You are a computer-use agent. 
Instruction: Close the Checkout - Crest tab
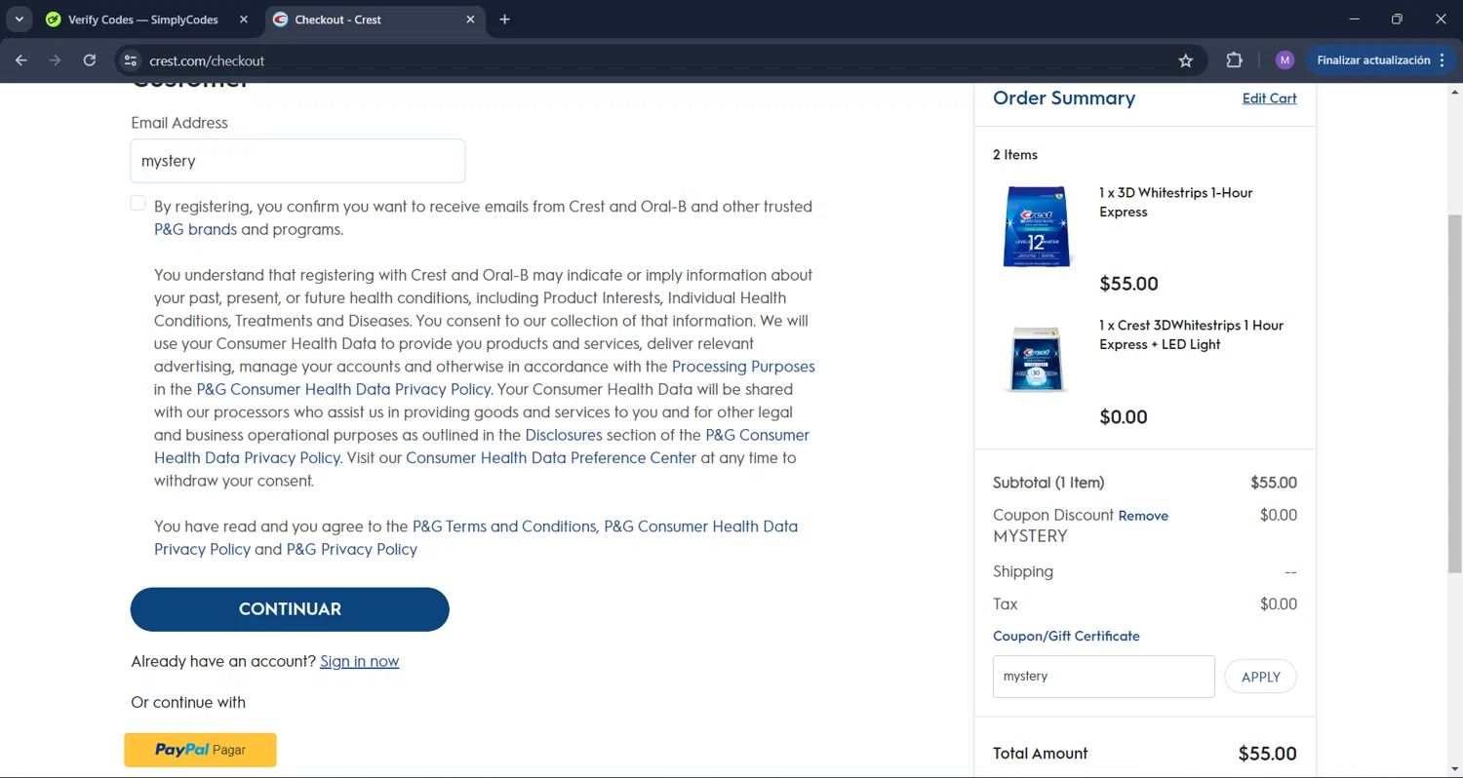pyautogui.click(x=471, y=19)
